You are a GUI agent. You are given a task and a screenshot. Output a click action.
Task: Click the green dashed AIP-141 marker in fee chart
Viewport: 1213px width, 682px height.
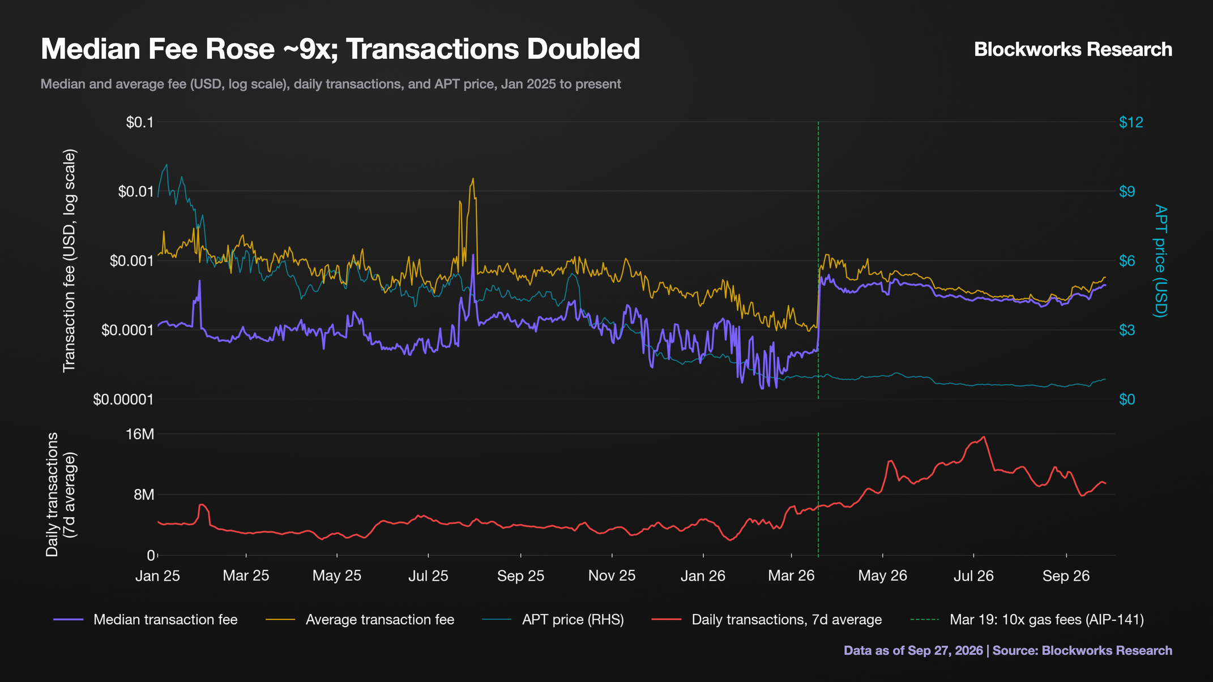tap(818, 261)
